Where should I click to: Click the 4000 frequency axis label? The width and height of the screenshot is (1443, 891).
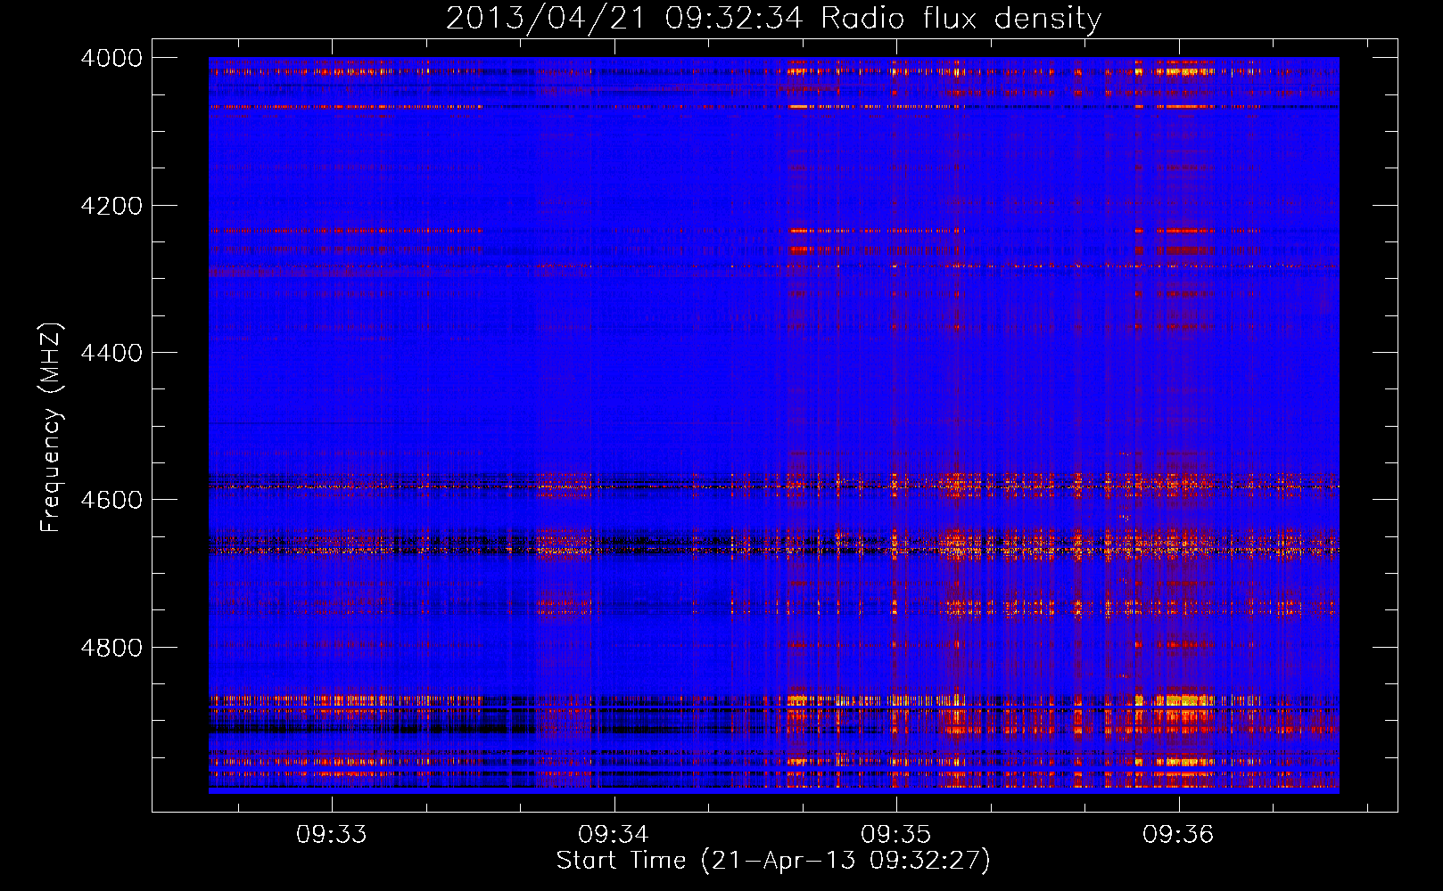pyautogui.click(x=111, y=58)
